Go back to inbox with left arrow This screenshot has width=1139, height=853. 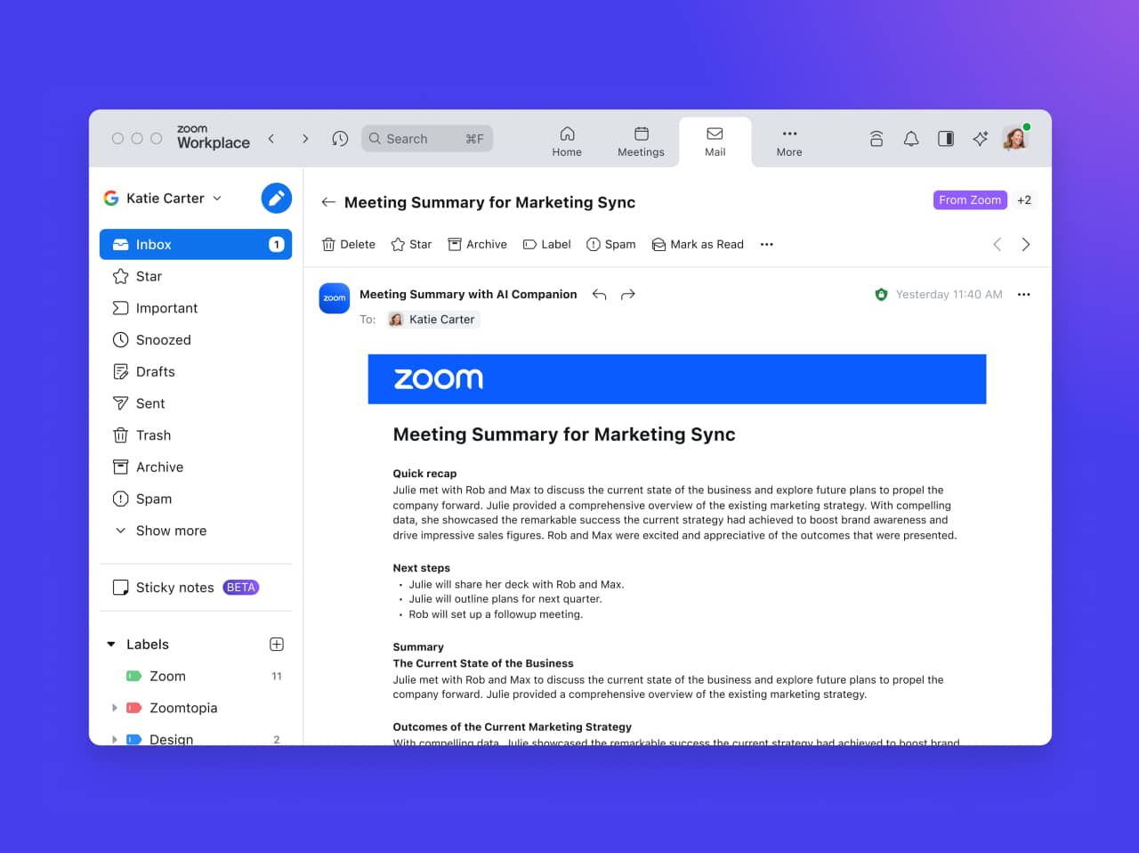coord(328,202)
